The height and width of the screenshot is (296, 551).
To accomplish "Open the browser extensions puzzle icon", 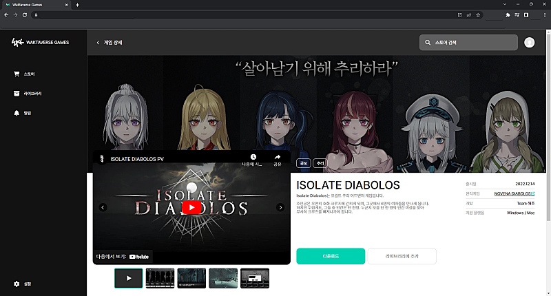I will pos(508,14).
